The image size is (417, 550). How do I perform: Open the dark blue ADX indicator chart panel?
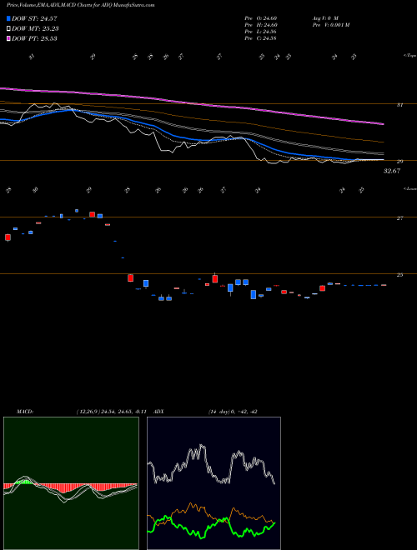[x=214, y=483]
